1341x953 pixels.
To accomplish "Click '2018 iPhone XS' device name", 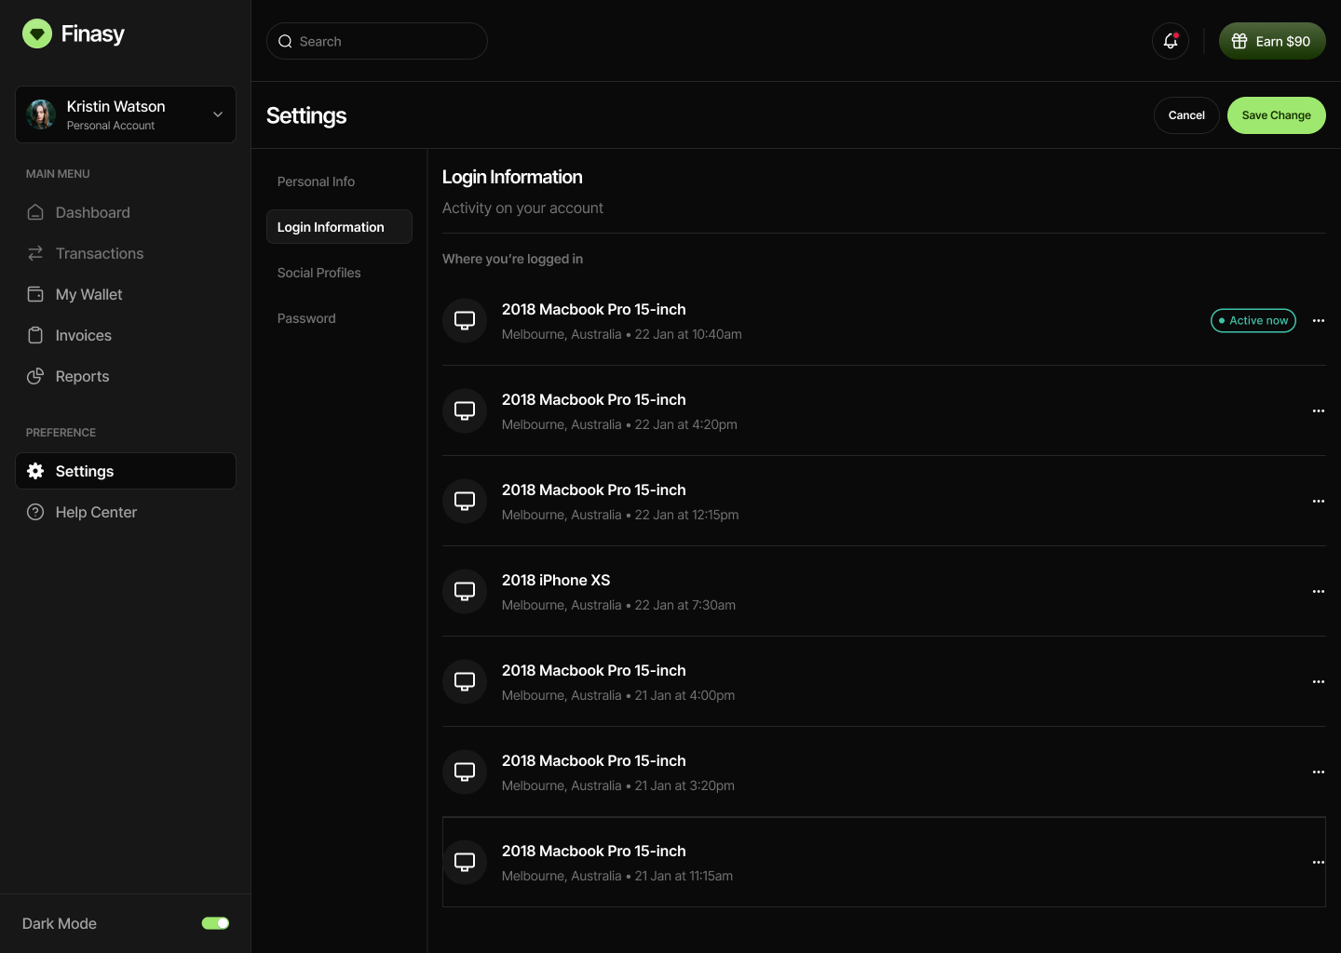I will (556, 580).
